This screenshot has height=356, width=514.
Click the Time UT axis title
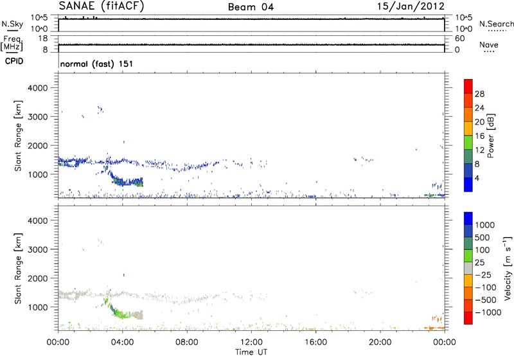pos(251,352)
